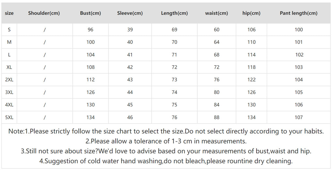
Task: Select the 'Still not sure about size' note
Action: pyautogui.click(x=166, y=151)
